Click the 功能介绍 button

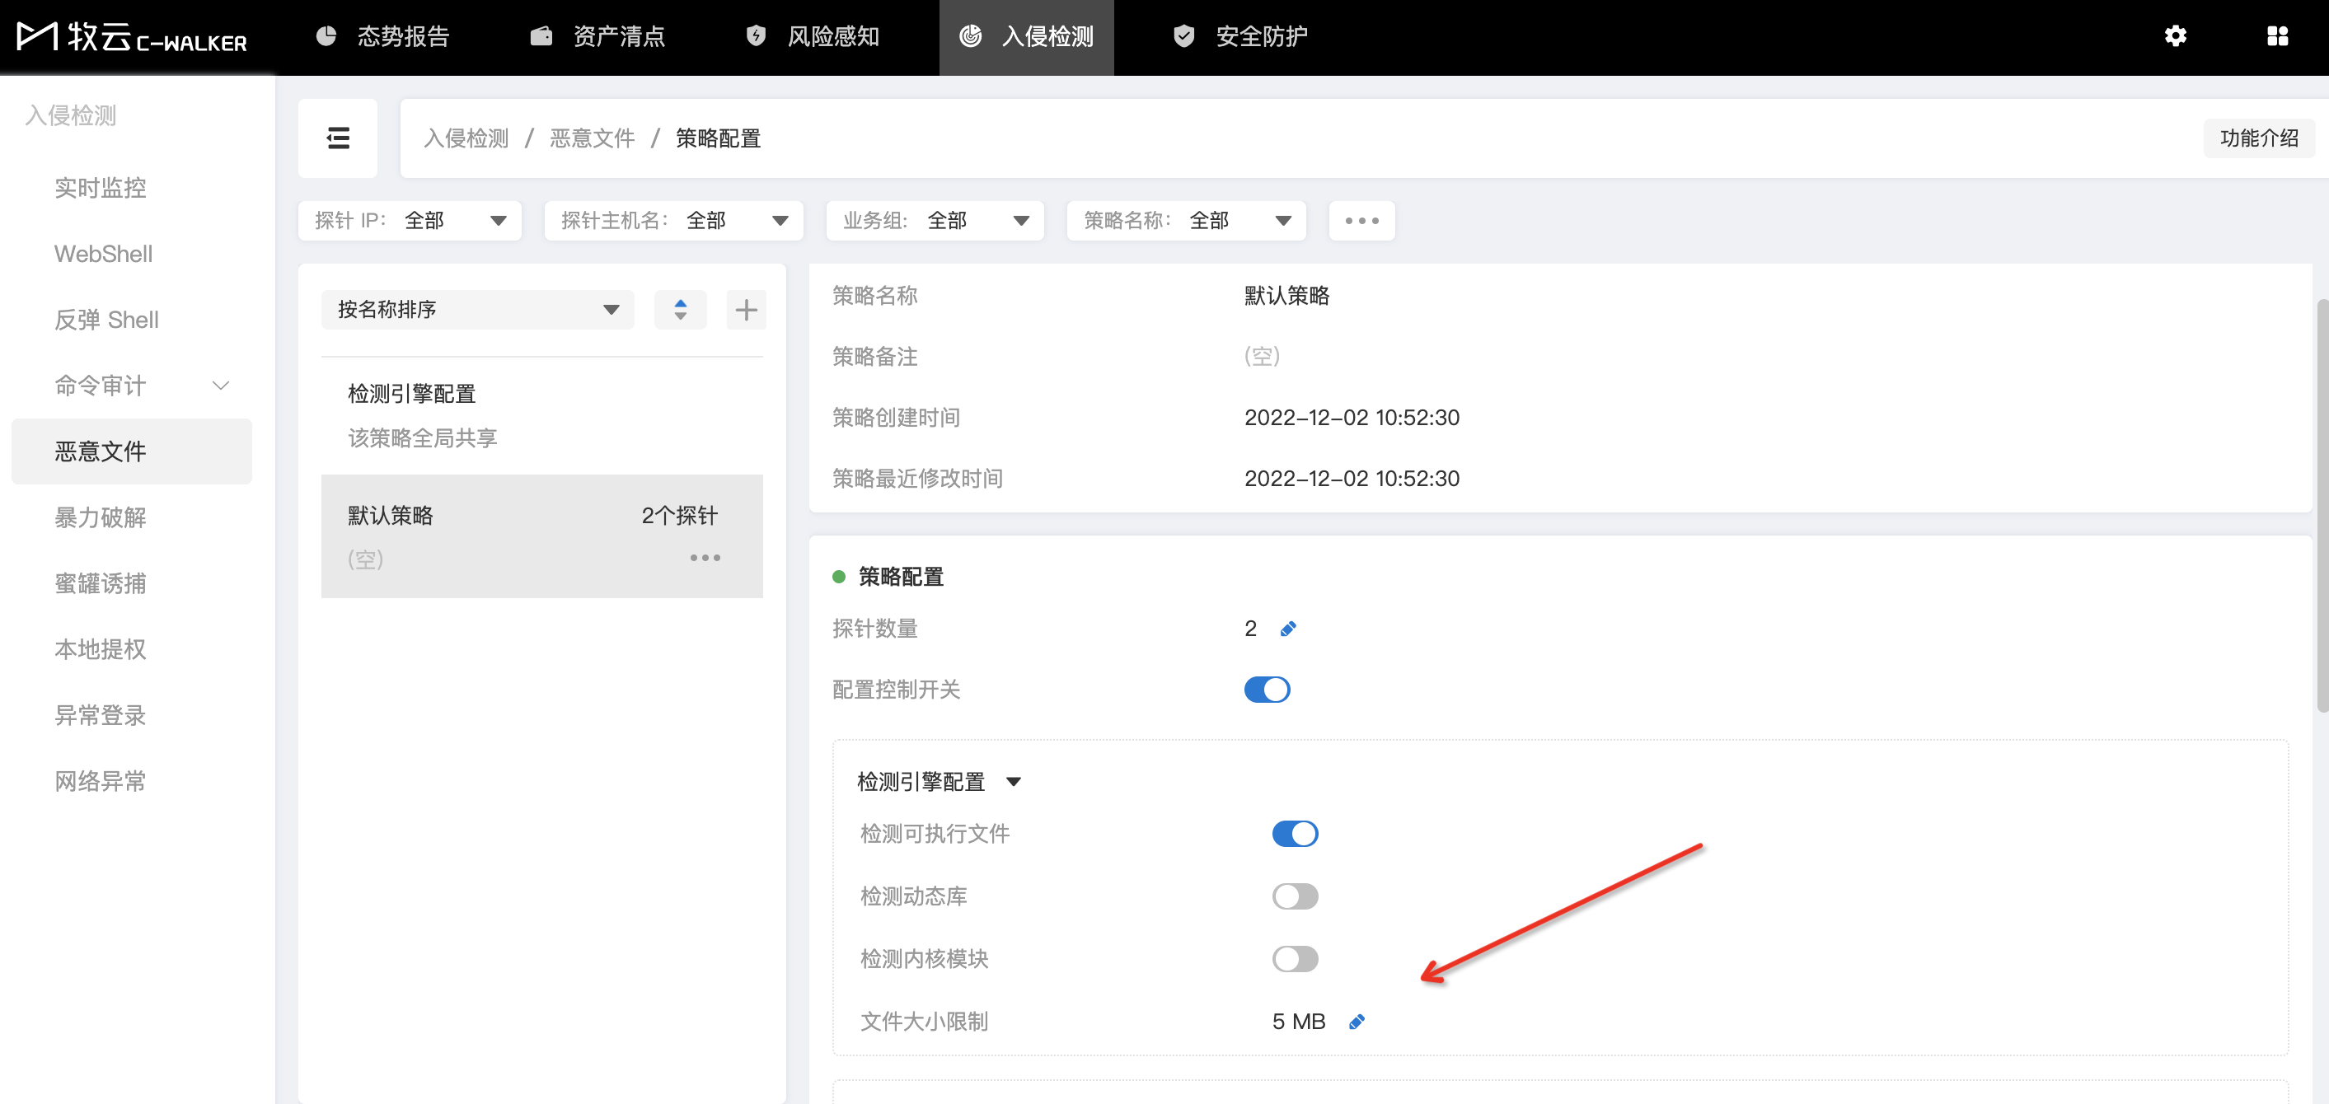(x=2258, y=138)
